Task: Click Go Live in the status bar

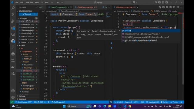Action: tap(165, 102)
